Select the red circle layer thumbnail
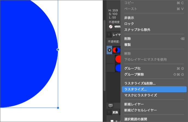The width and height of the screenshot is (188, 122). click(x=118, y=59)
